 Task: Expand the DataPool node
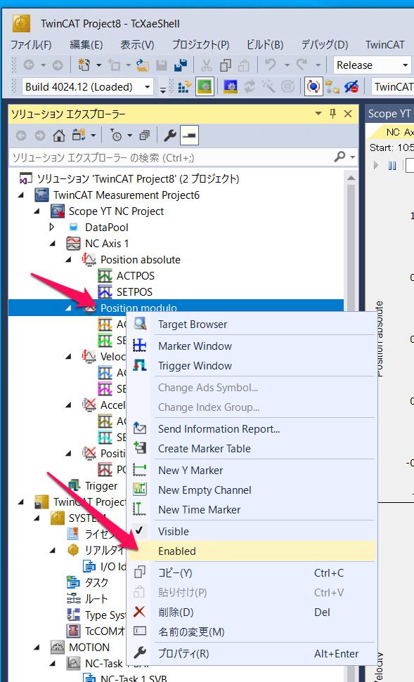click(x=52, y=227)
